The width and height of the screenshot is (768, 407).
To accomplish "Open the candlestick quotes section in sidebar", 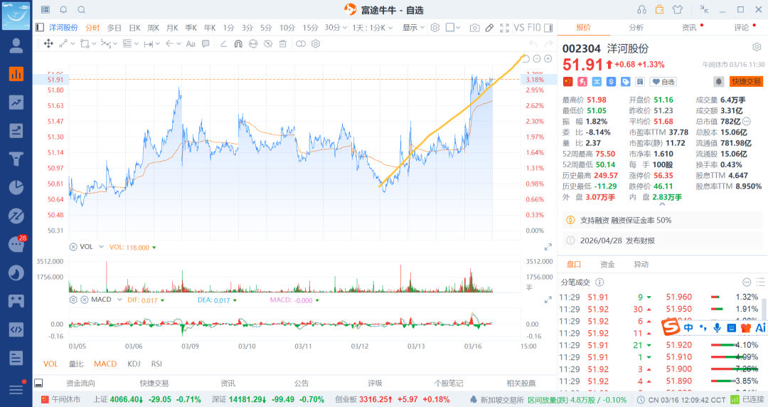I will [x=16, y=74].
